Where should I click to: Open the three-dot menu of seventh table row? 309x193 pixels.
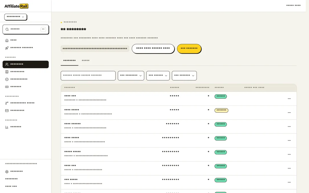[x=289, y=182]
